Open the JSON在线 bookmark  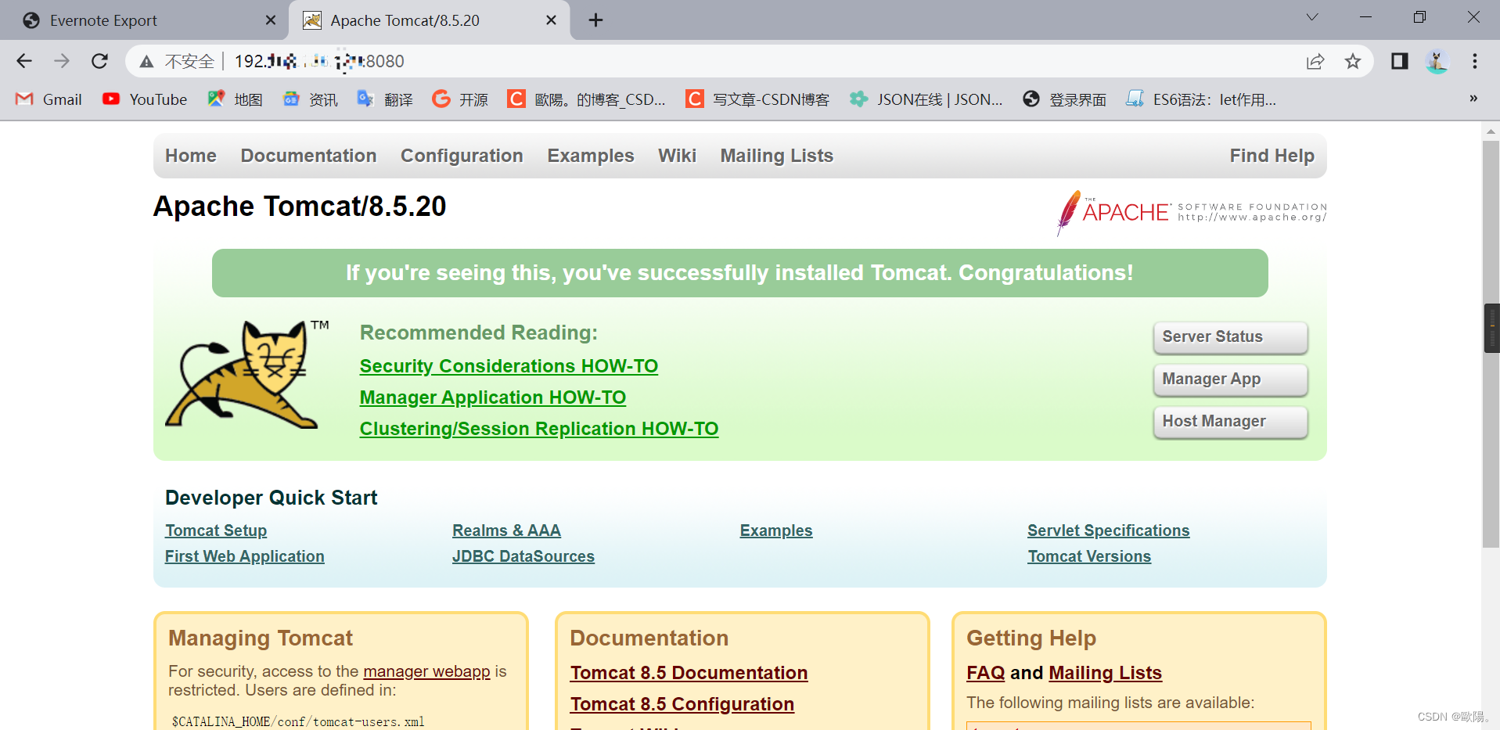[926, 99]
